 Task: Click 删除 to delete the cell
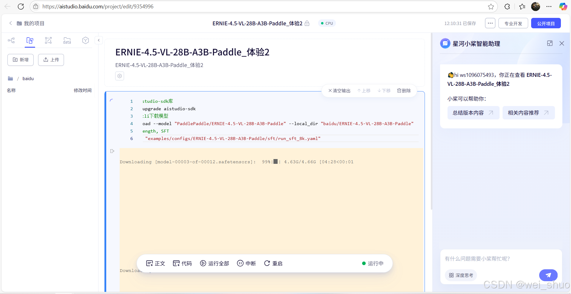[x=404, y=91]
